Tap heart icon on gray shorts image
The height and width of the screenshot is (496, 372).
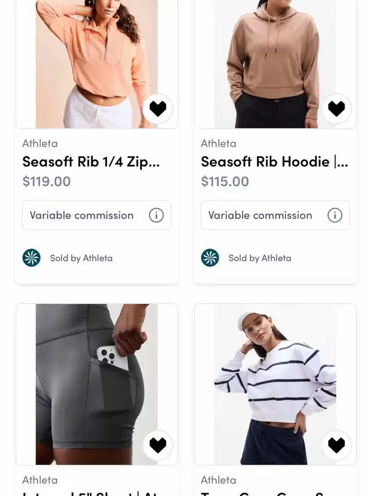pos(158,445)
